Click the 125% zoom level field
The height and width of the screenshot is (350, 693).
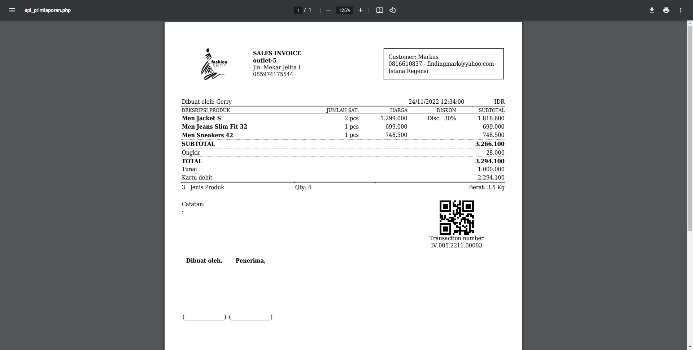tap(344, 10)
